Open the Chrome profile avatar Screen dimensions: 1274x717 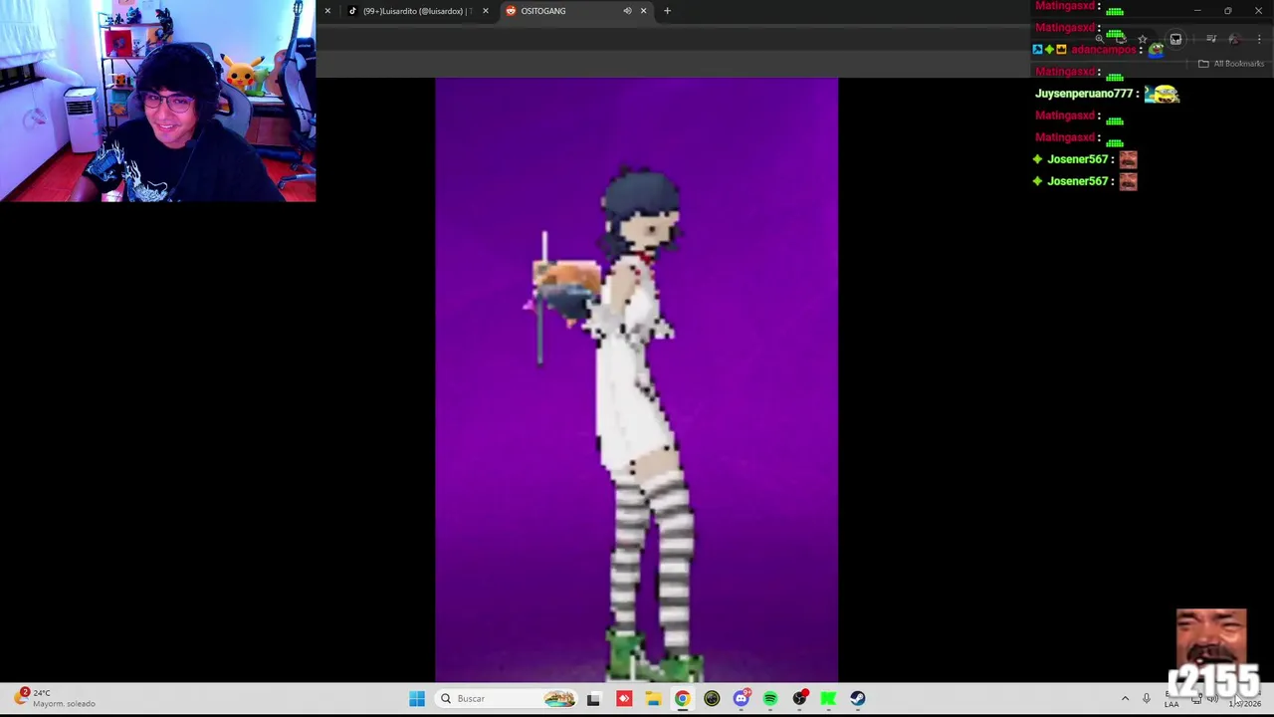[1234, 40]
